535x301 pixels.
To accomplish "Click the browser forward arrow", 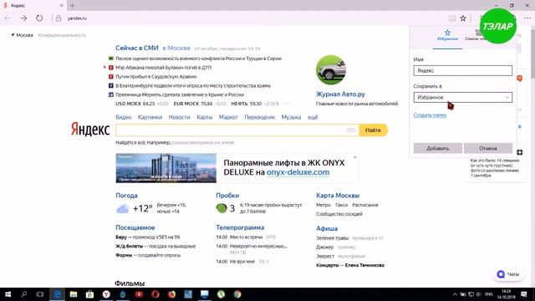I will click(x=23, y=18).
